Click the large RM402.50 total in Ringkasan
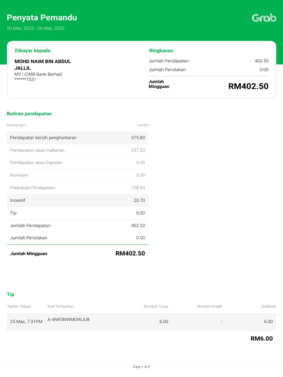This screenshot has height=377, width=283. coord(248,86)
